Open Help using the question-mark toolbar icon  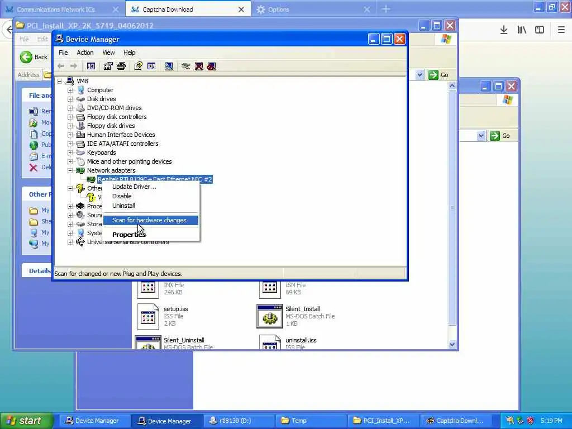(139, 66)
